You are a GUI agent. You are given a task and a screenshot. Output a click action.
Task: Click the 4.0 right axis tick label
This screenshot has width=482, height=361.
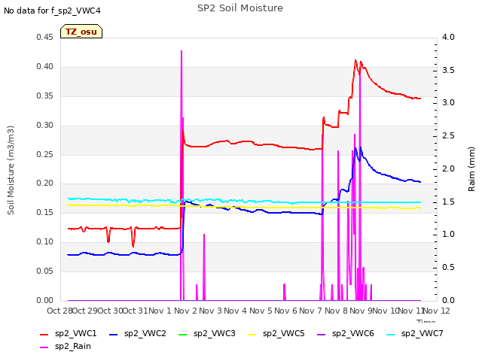(448, 37)
